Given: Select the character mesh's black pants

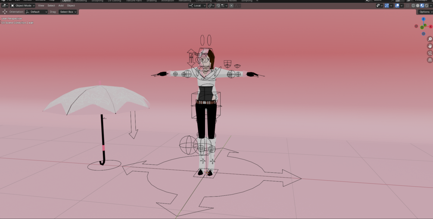Looking at the screenshot, I should 206,120.
